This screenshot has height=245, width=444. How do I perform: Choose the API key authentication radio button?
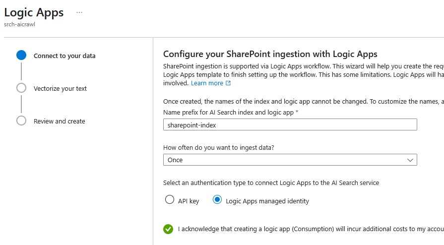tap(170, 199)
